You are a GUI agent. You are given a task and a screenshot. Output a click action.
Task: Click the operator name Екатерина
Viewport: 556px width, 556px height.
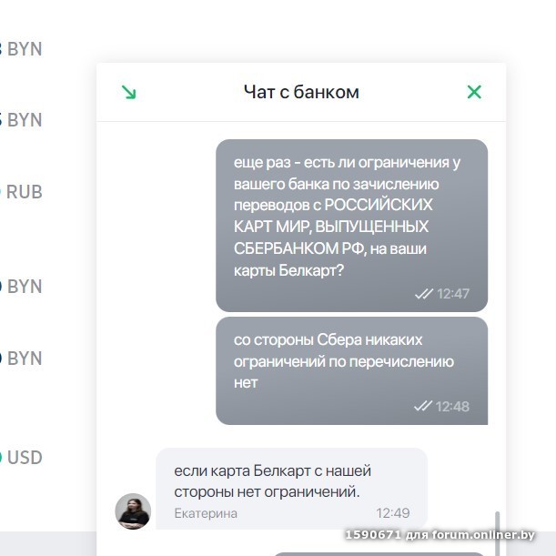pyautogui.click(x=206, y=513)
